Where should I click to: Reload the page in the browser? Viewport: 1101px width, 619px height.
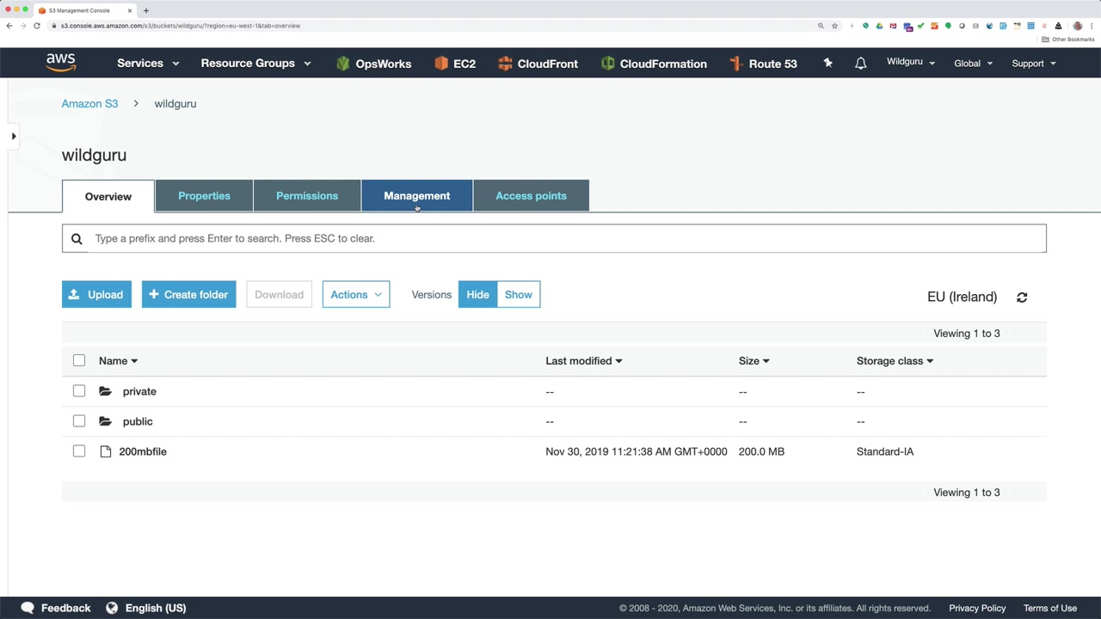pos(37,26)
